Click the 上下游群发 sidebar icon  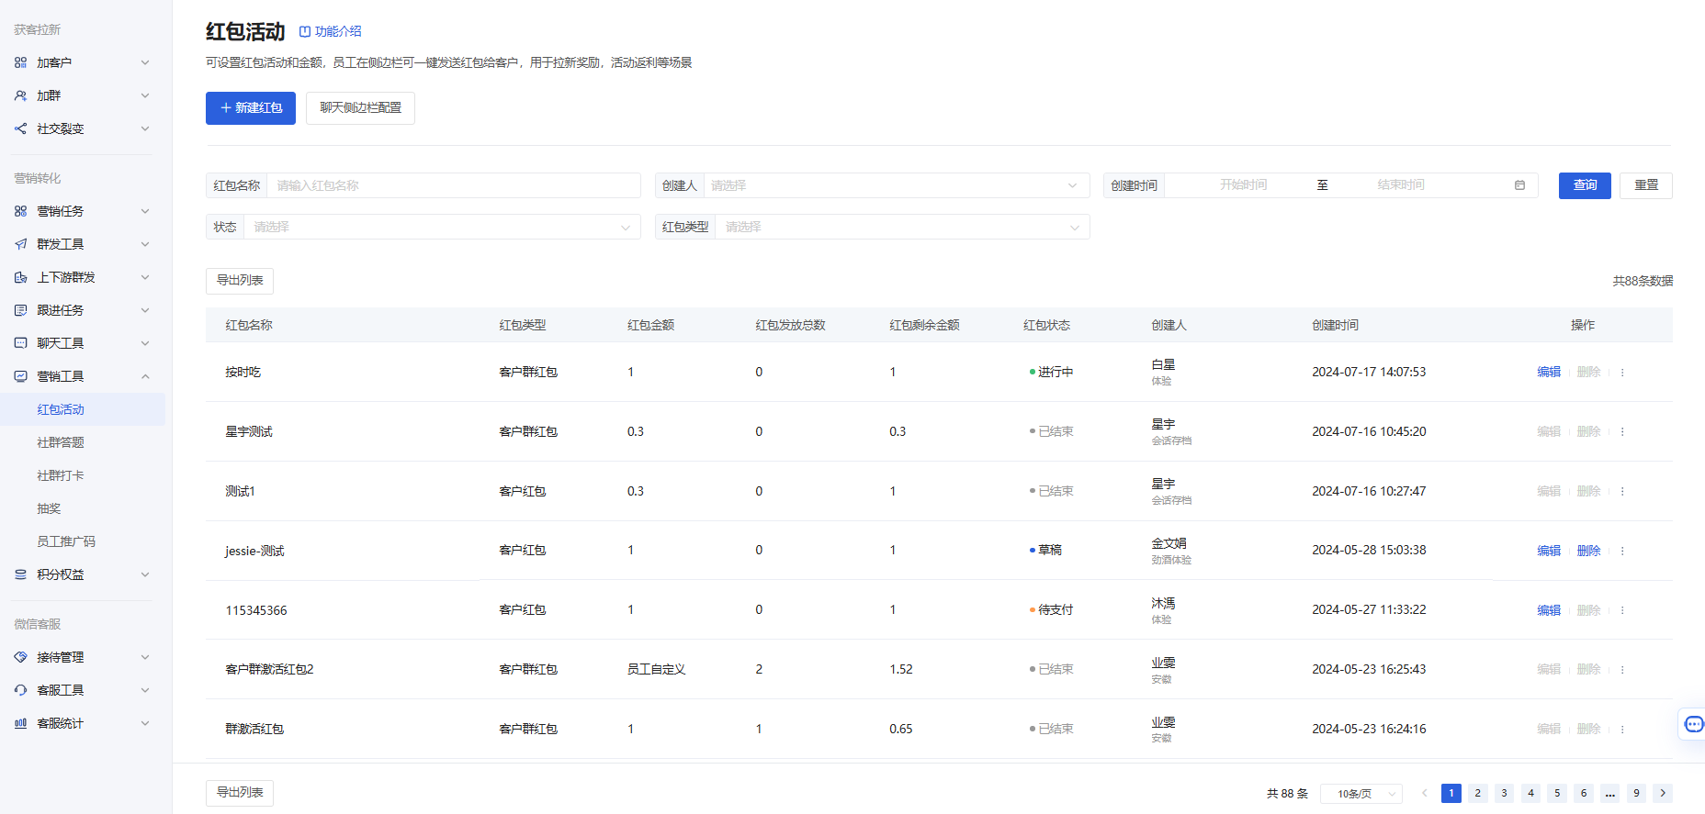20,277
